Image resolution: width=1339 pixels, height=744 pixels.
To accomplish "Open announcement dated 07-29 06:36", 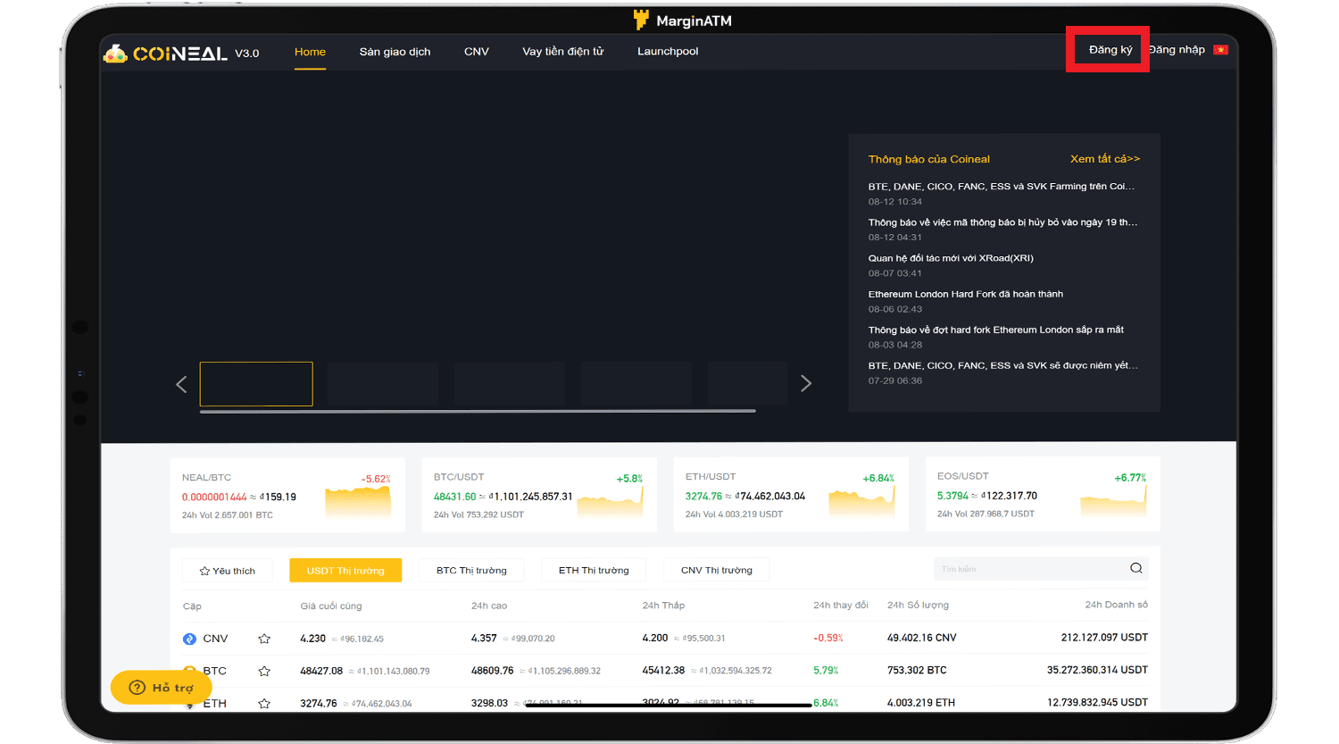I will pos(1002,365).
